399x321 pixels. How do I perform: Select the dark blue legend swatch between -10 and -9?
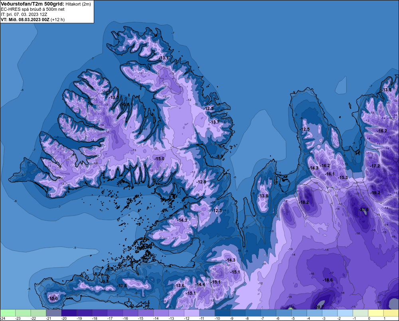222,313
